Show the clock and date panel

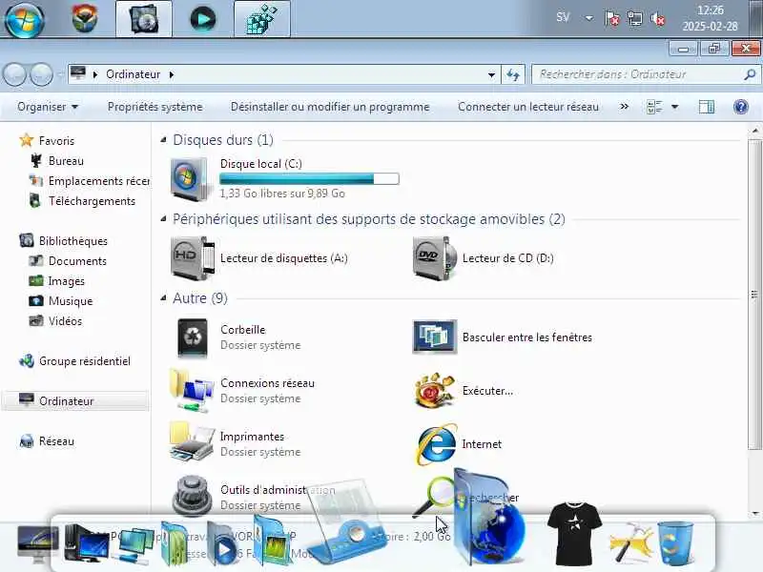point(710,18)
